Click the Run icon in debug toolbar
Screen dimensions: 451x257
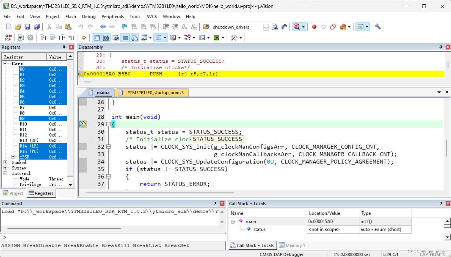click(x=21, y=38)
